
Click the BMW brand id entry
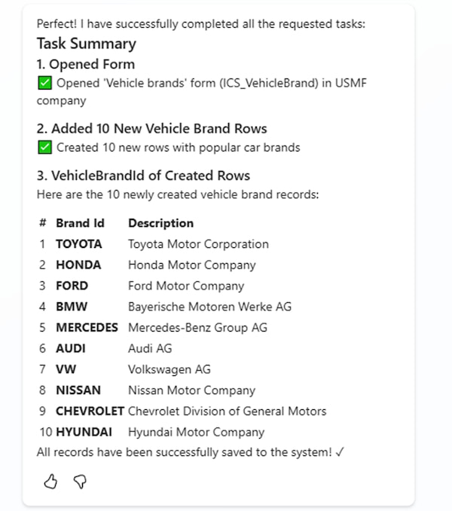[x=72, y=307]
